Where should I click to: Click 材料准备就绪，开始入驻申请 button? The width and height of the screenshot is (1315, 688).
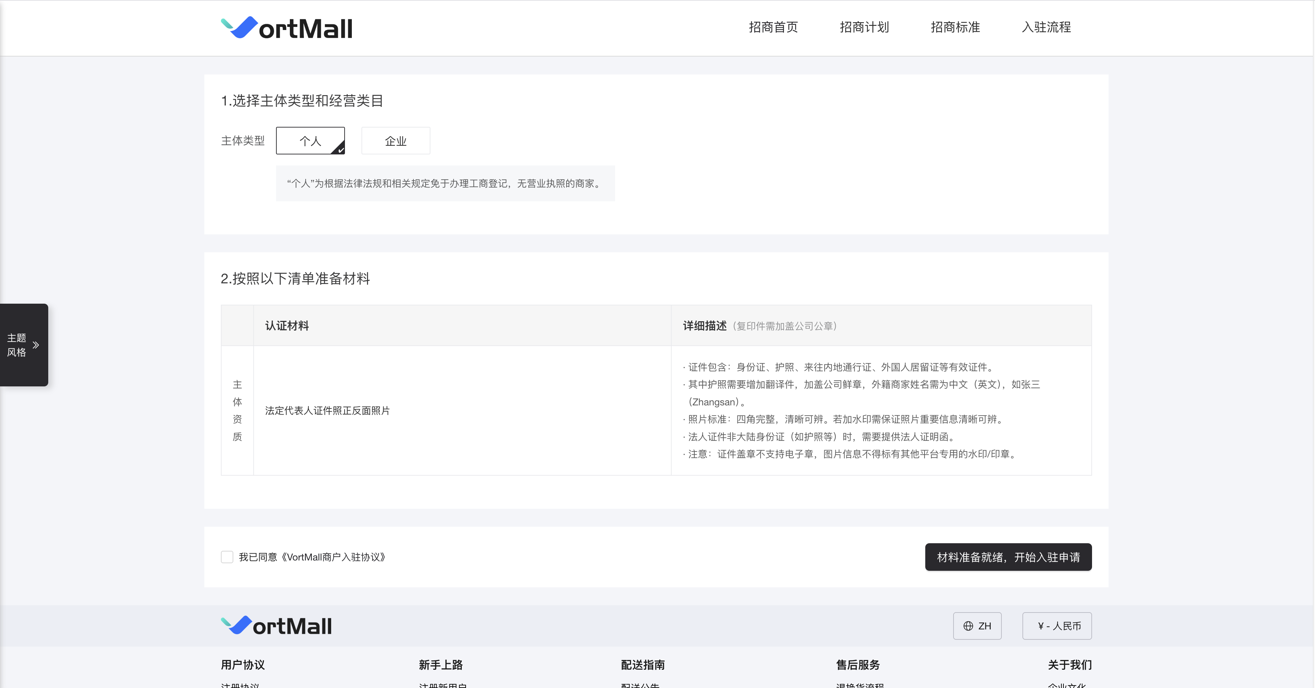[x=1008, y=557]
